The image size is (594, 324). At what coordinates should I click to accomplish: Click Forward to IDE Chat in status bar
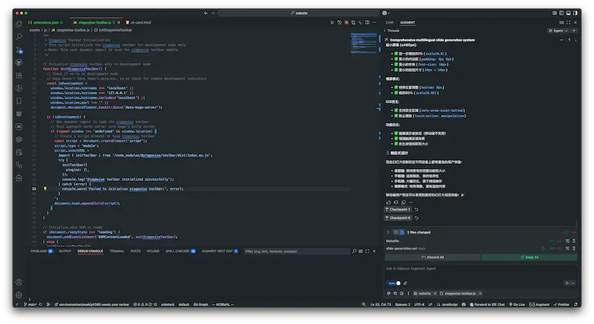[487, 304]
